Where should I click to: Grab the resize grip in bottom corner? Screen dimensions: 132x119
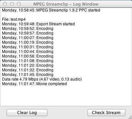130,117
